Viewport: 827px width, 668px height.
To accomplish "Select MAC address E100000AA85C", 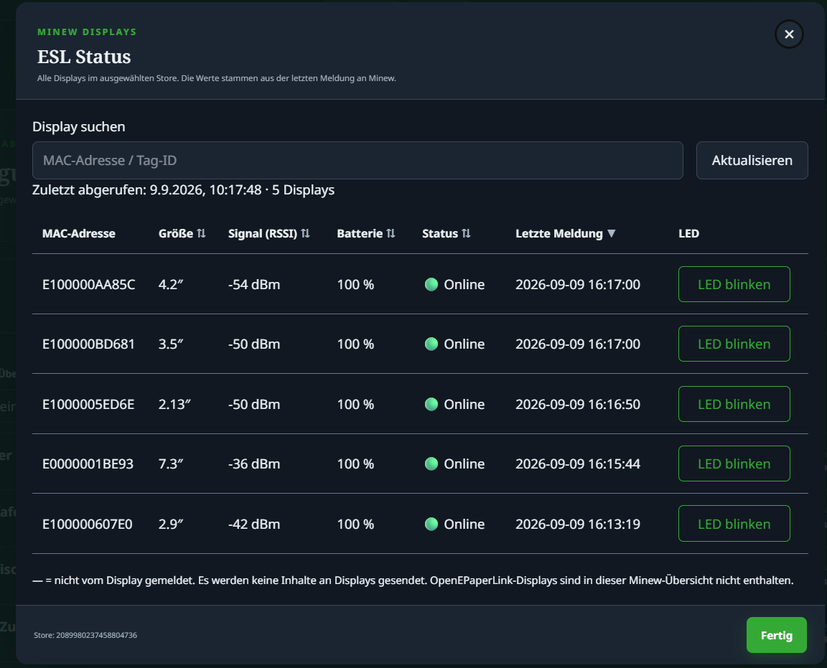I will pos(88,285).
